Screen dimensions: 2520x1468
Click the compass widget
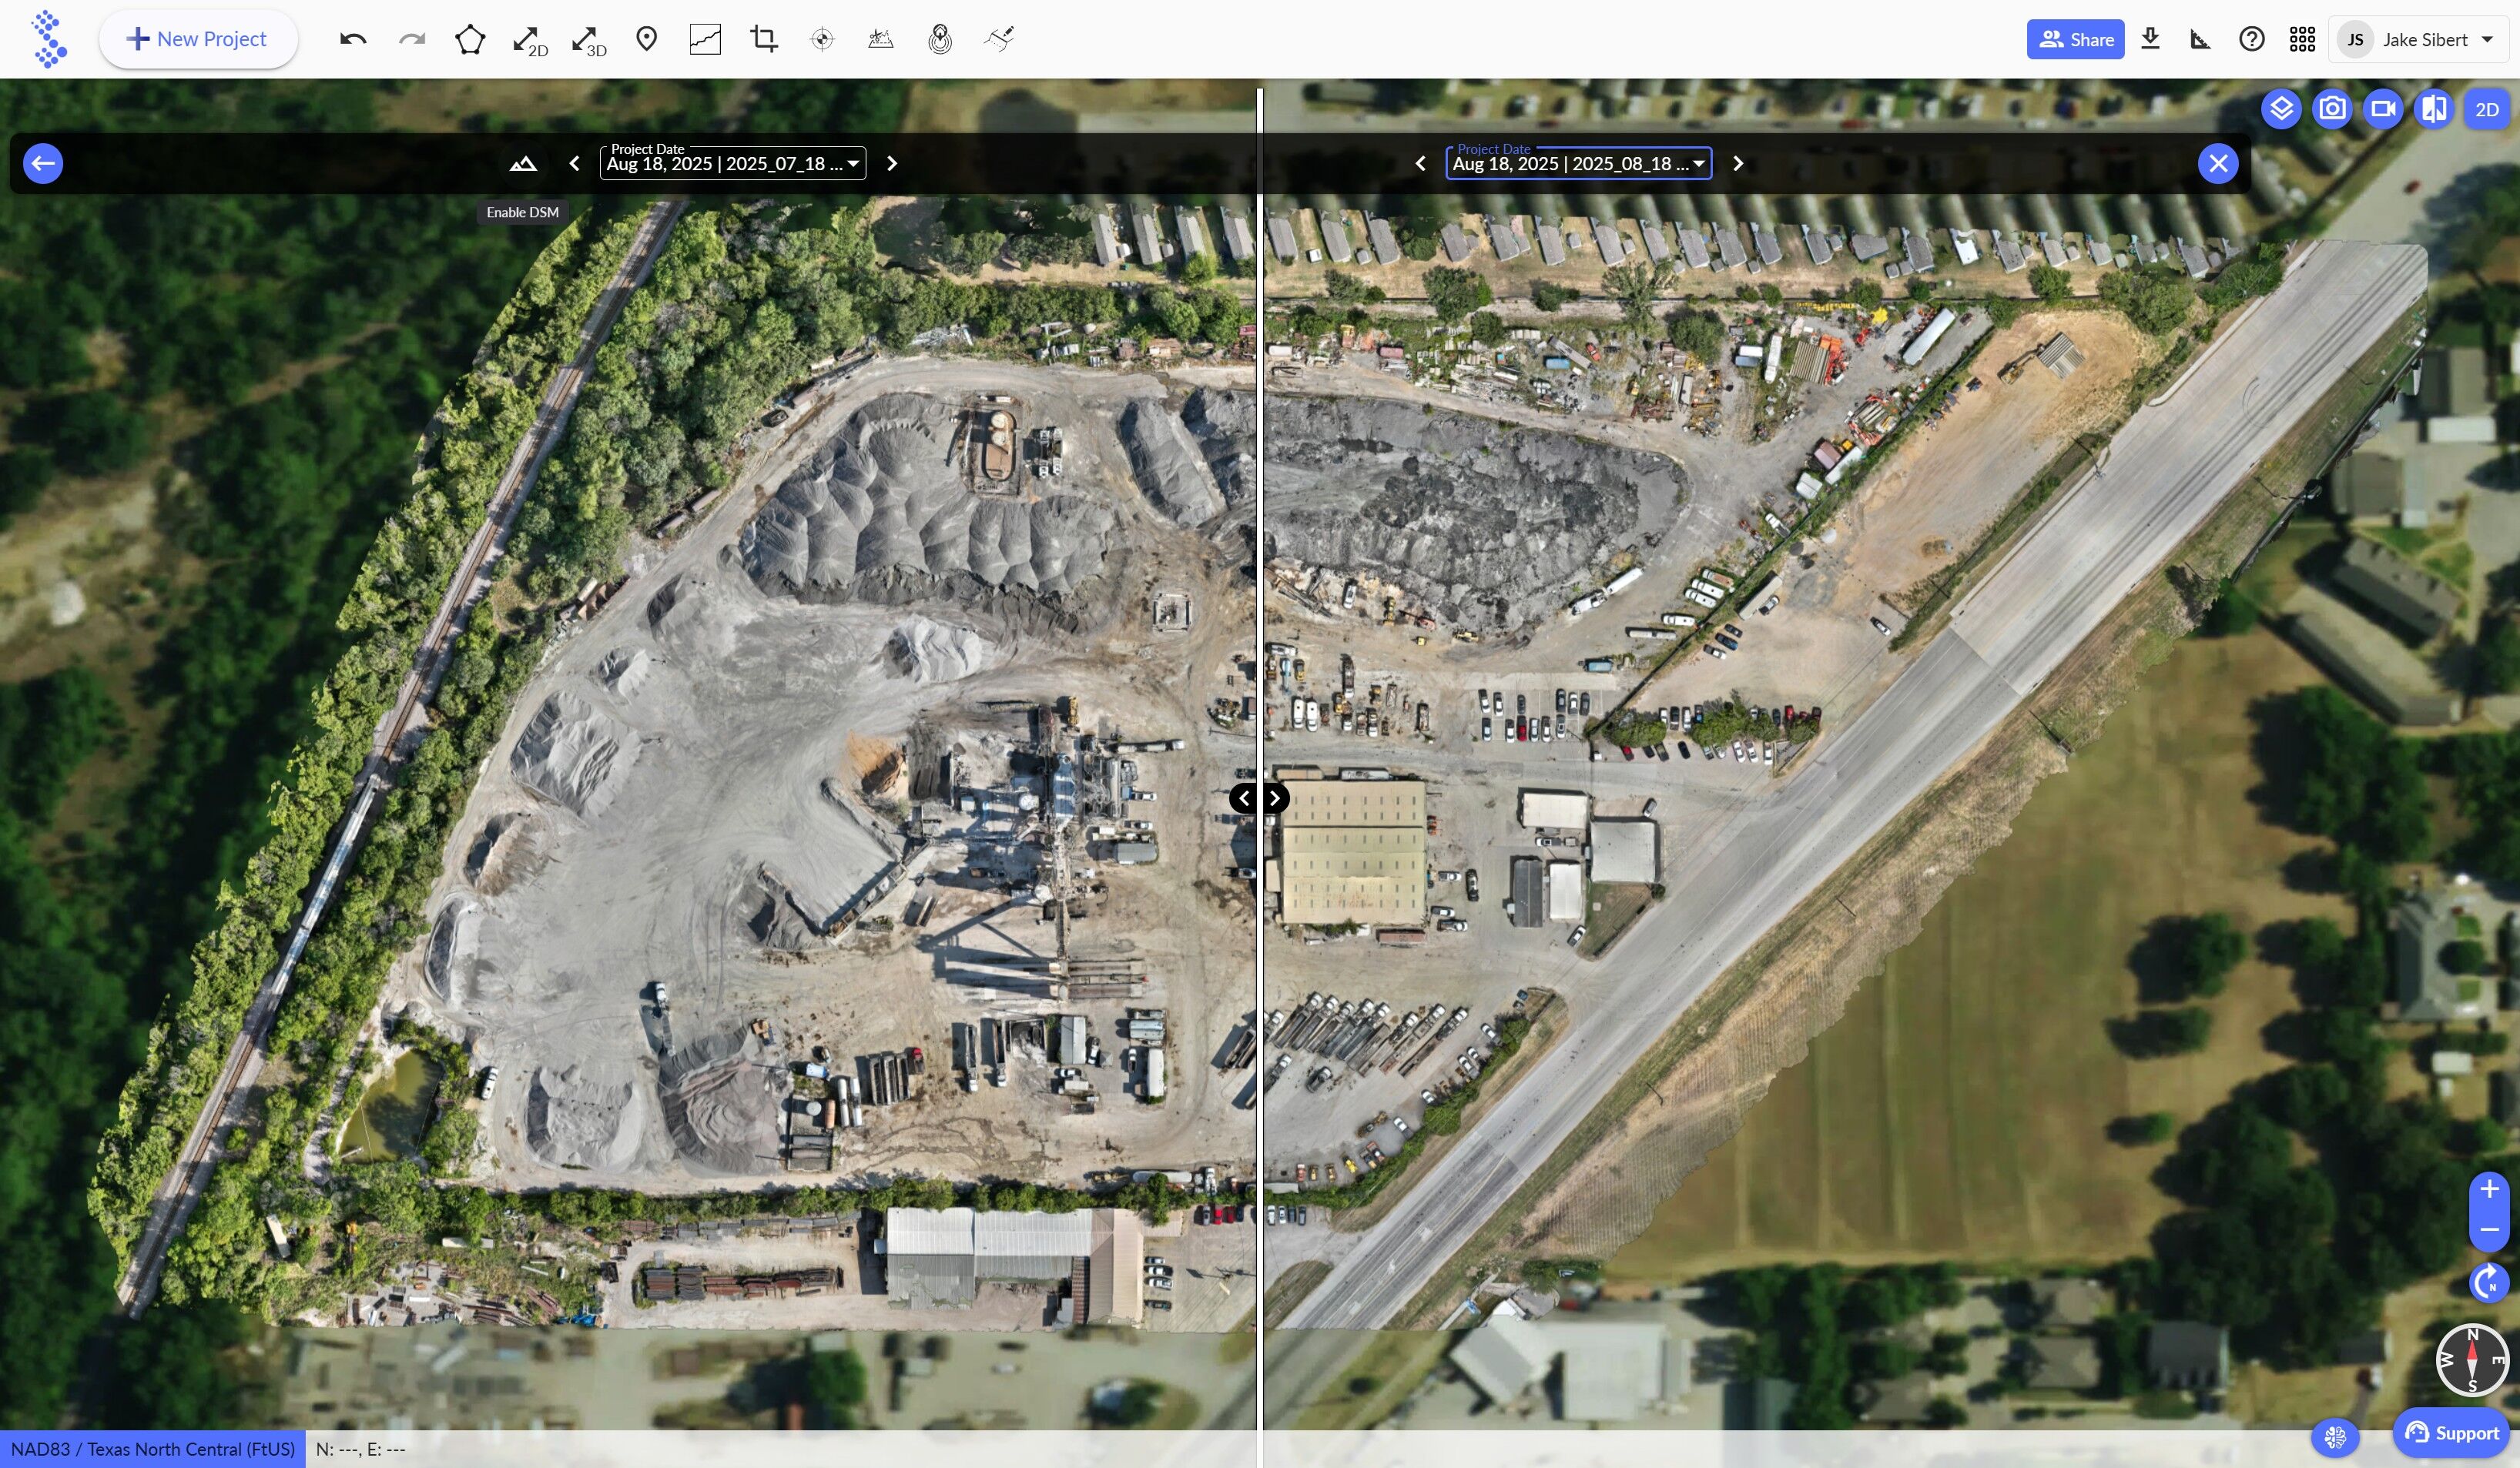[2472, 1359]
